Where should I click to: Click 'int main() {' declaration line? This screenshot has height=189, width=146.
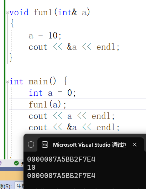click(38, 82)
